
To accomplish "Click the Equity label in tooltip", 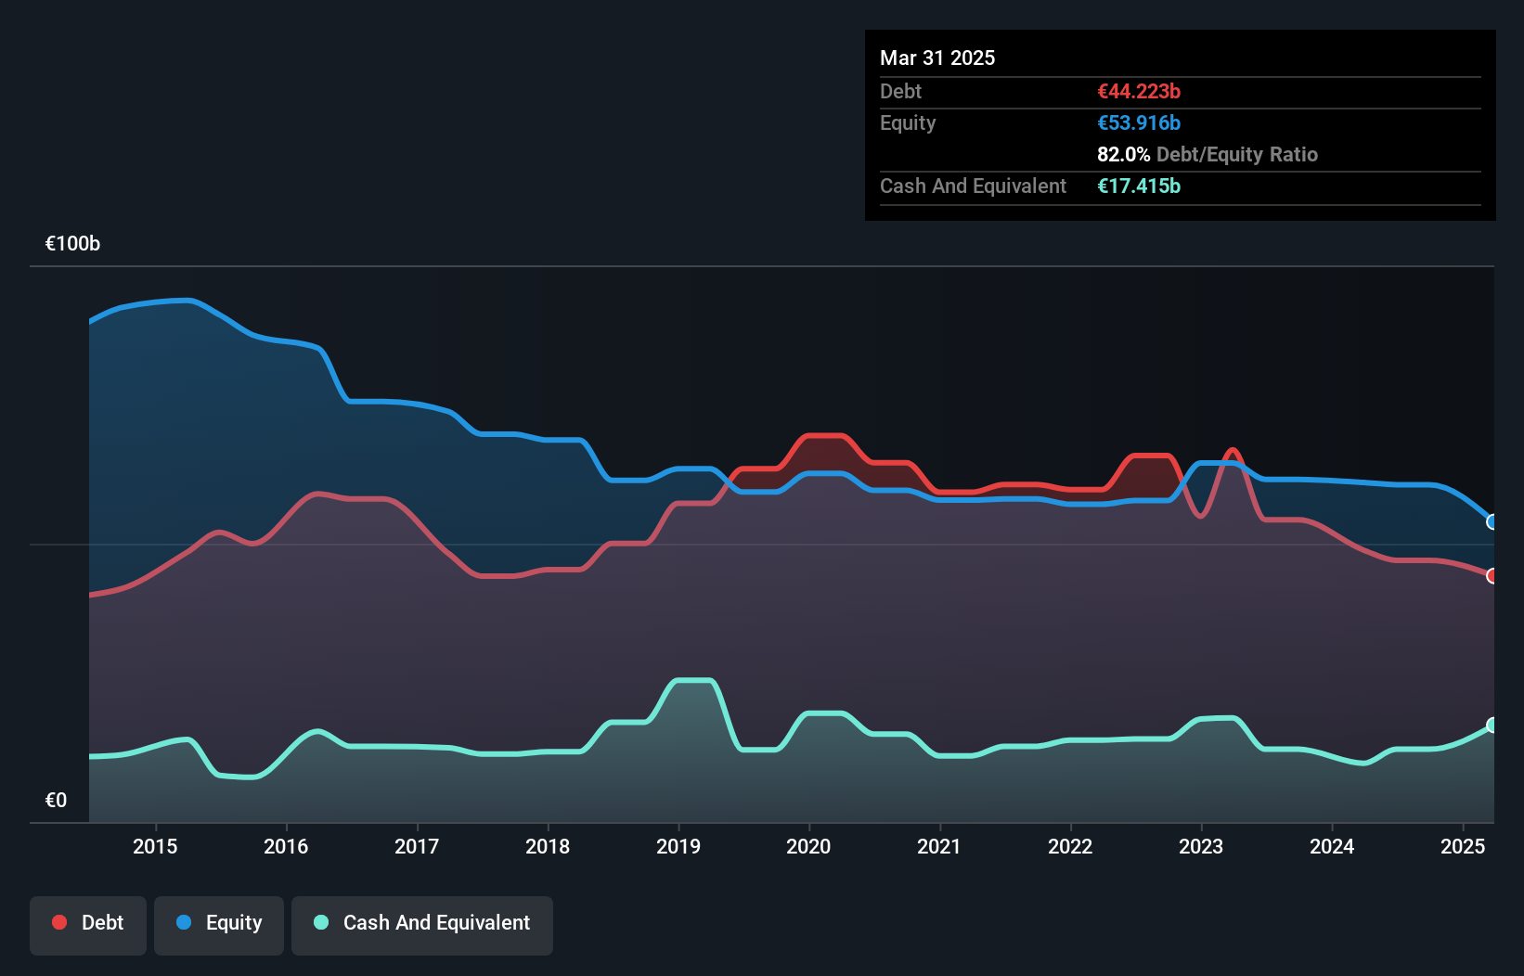I will [908, 123].
